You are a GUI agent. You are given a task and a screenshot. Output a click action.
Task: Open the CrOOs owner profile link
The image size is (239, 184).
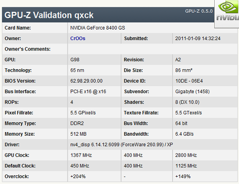pyautogui.click(x=78, y=38)
